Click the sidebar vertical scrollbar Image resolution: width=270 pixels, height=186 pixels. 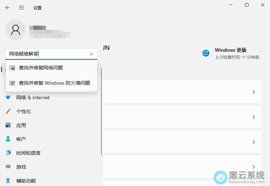[x=102, y=111]
